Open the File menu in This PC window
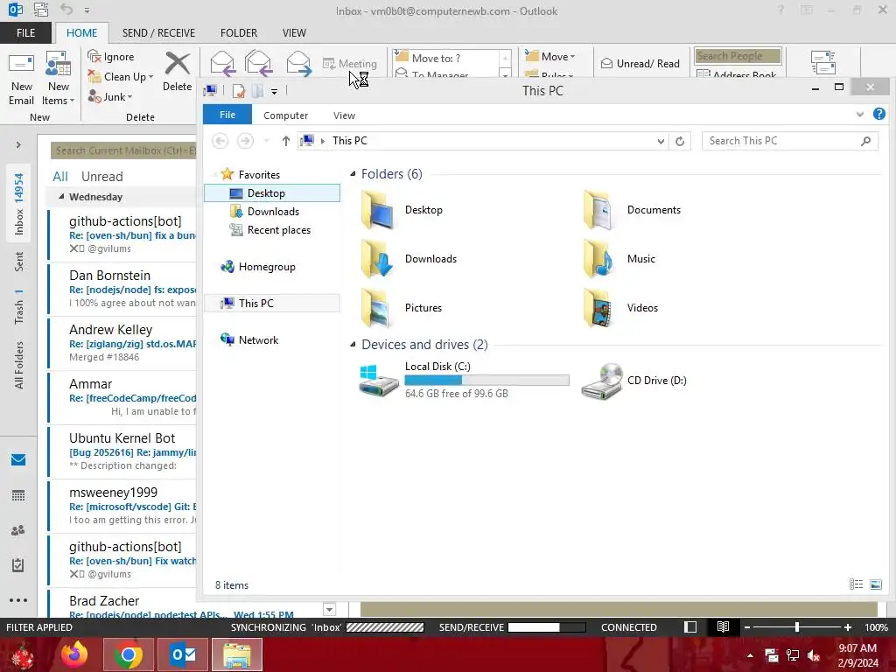Viewport: 896px width, 672px height. (227, 115)
